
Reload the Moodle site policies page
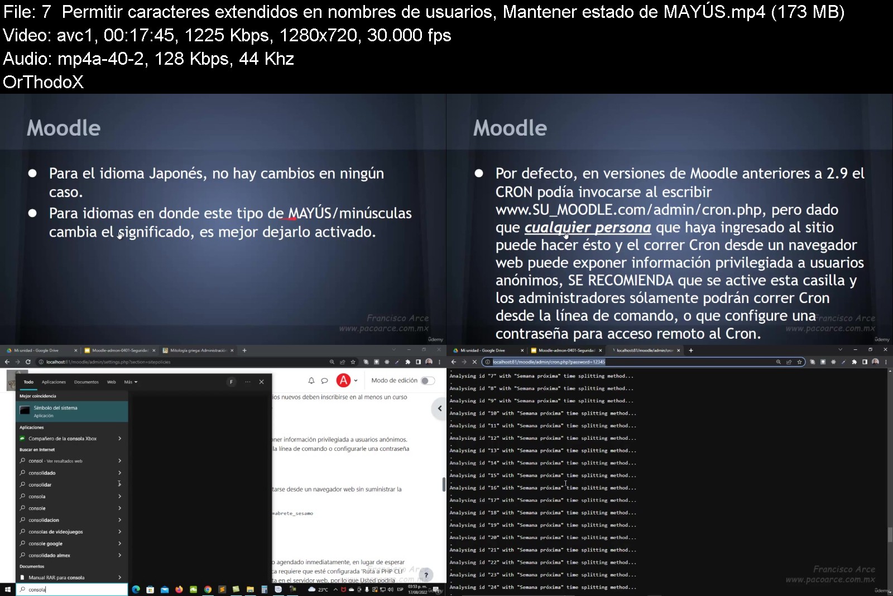point(28,362)
